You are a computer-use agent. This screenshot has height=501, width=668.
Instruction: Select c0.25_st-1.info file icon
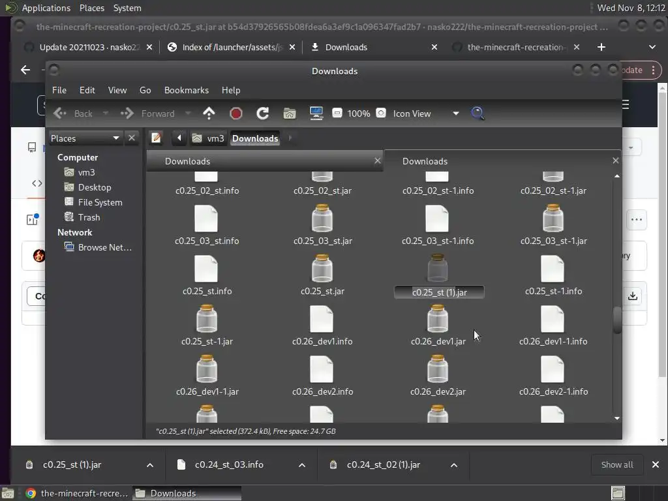click(x=553, y=269)
